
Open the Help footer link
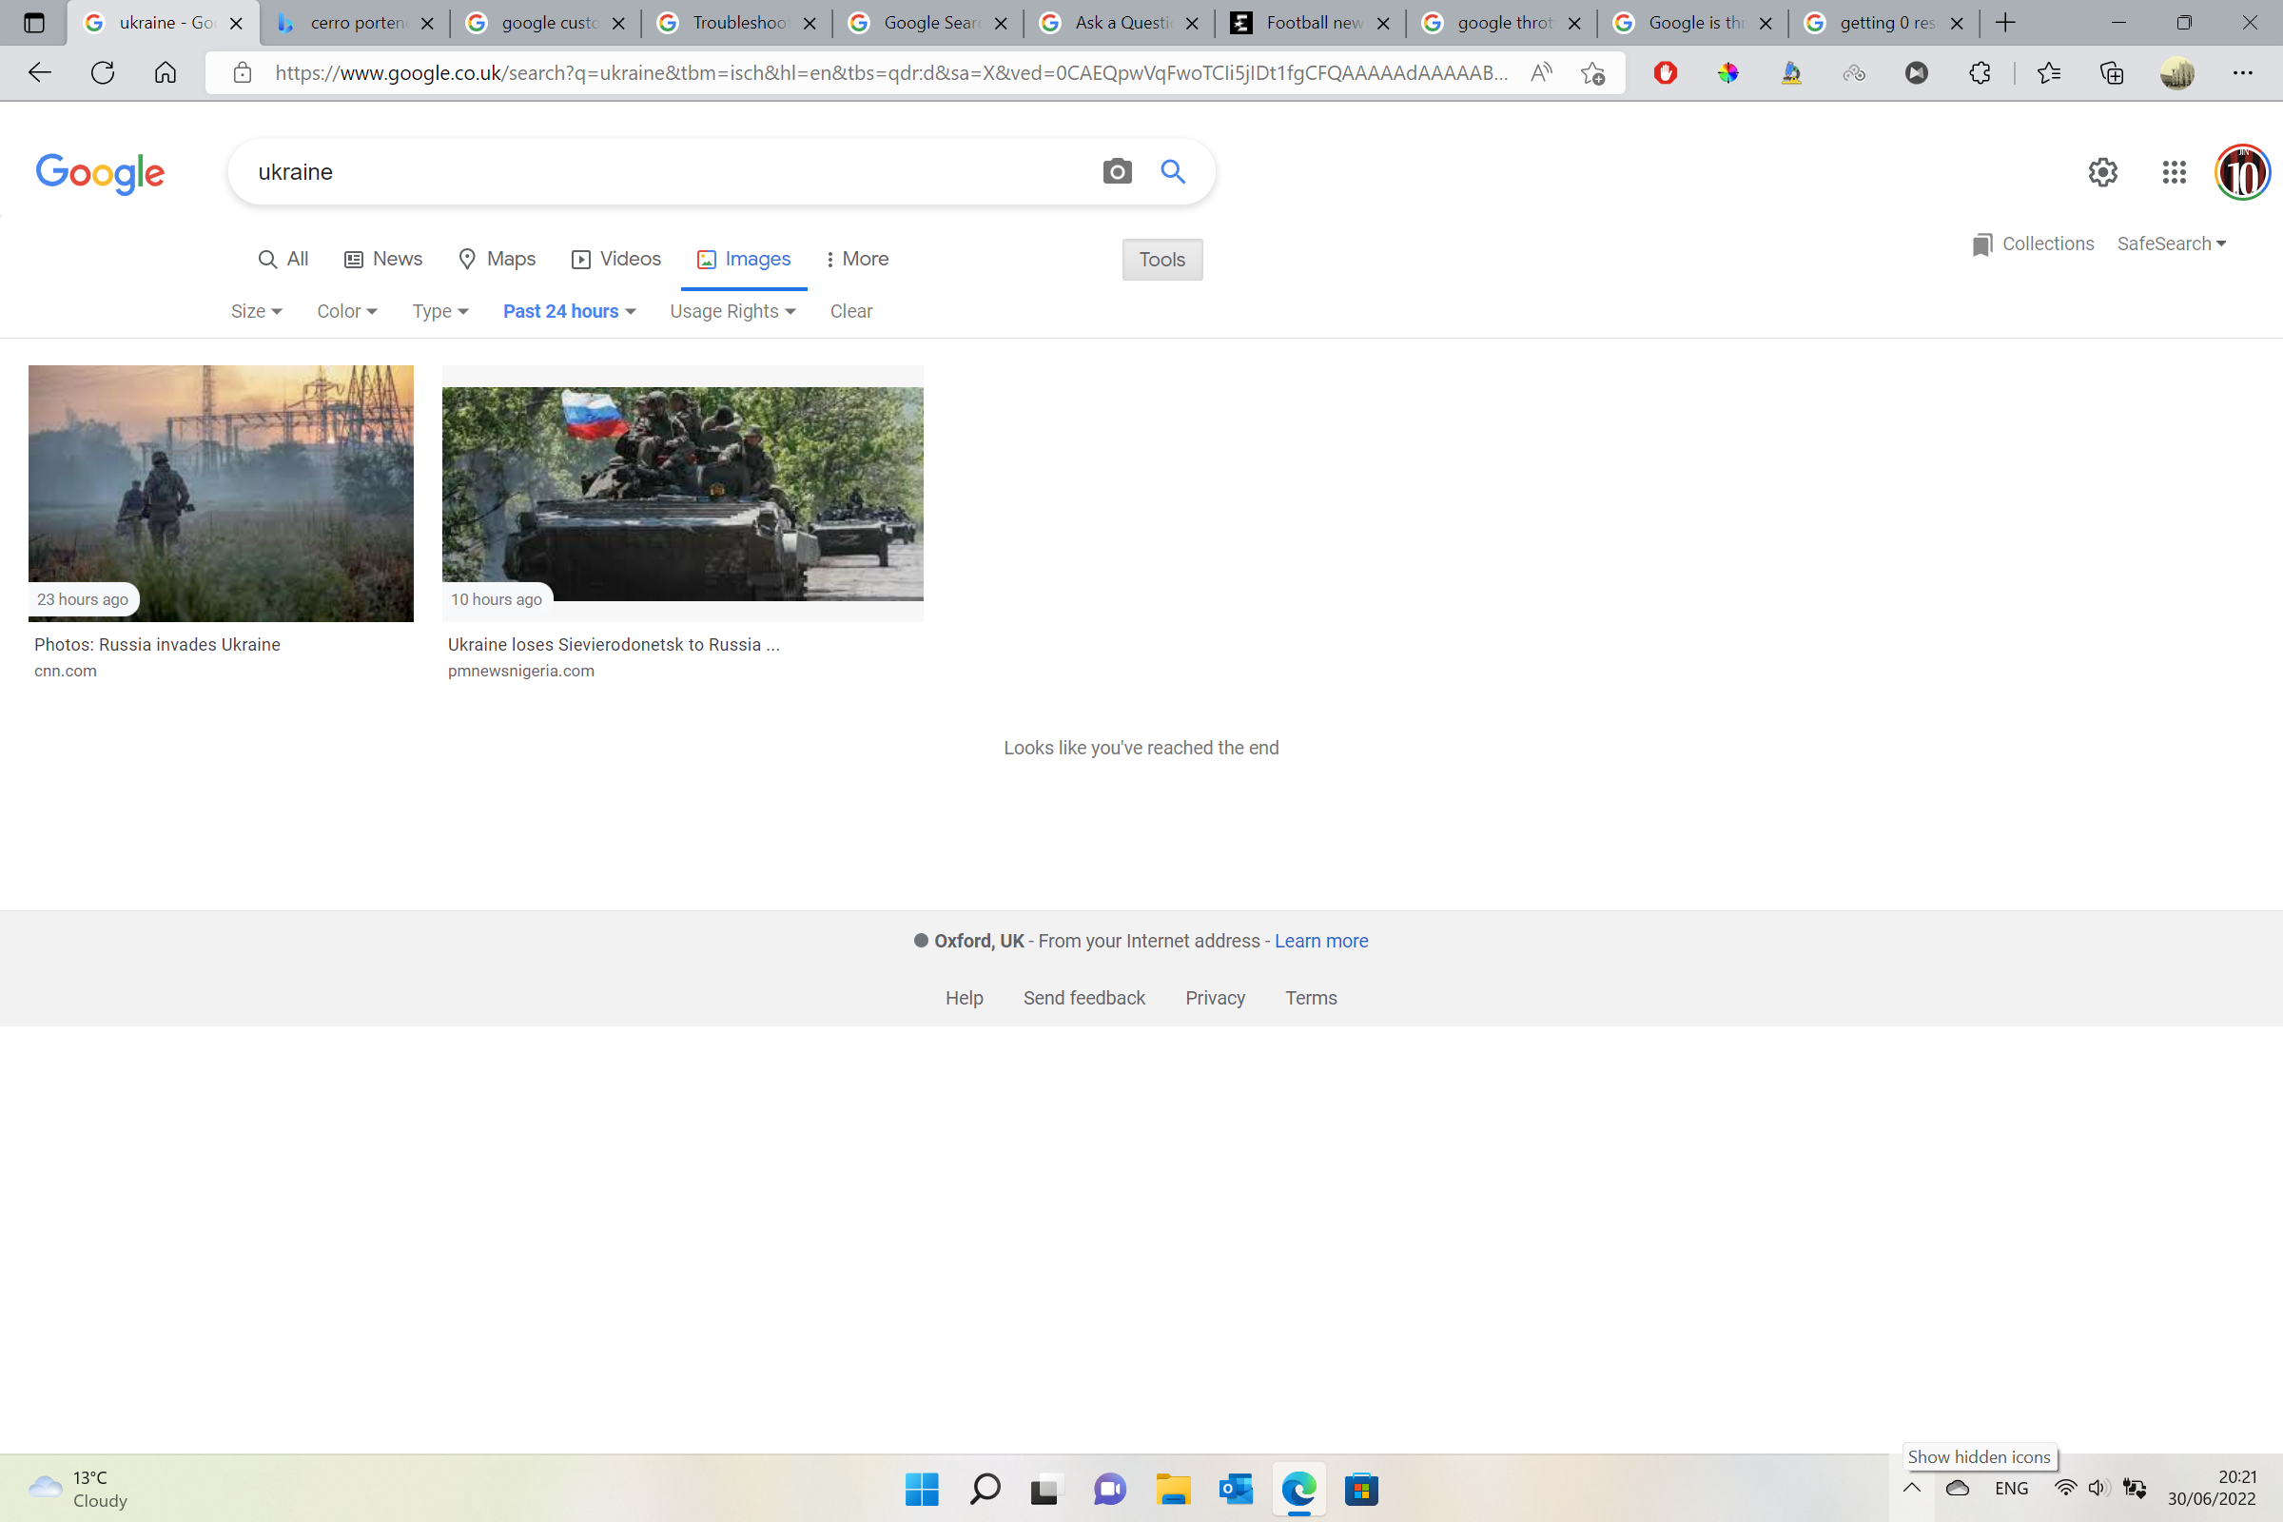[964, 998]
